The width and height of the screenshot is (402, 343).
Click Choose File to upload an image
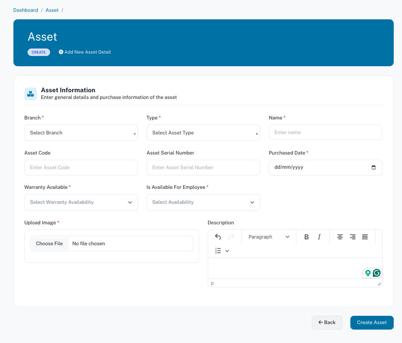[x=49, y=244]
